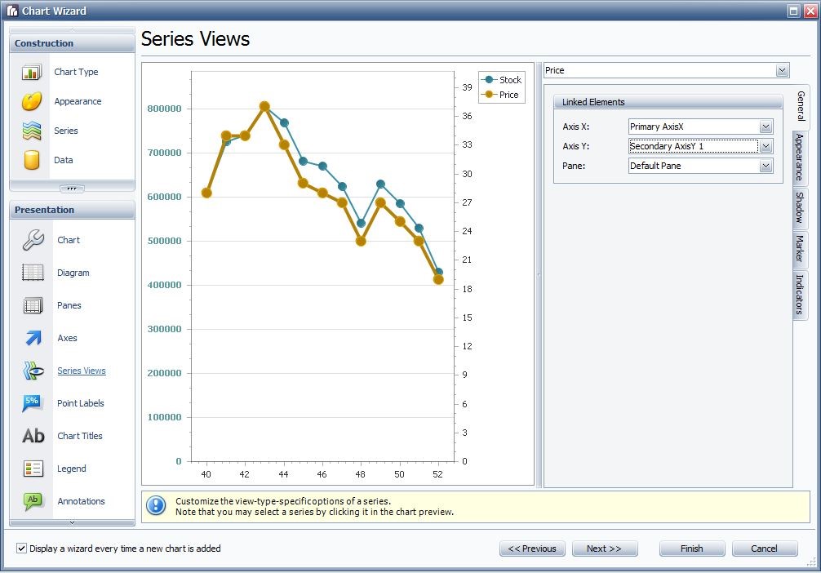
Task: Open the Chart Type page icon
Action: point(32,73)
